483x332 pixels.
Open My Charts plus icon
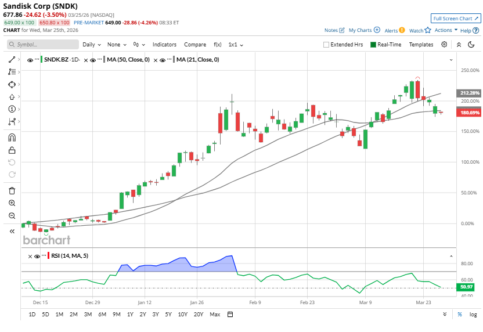(377, 30)
